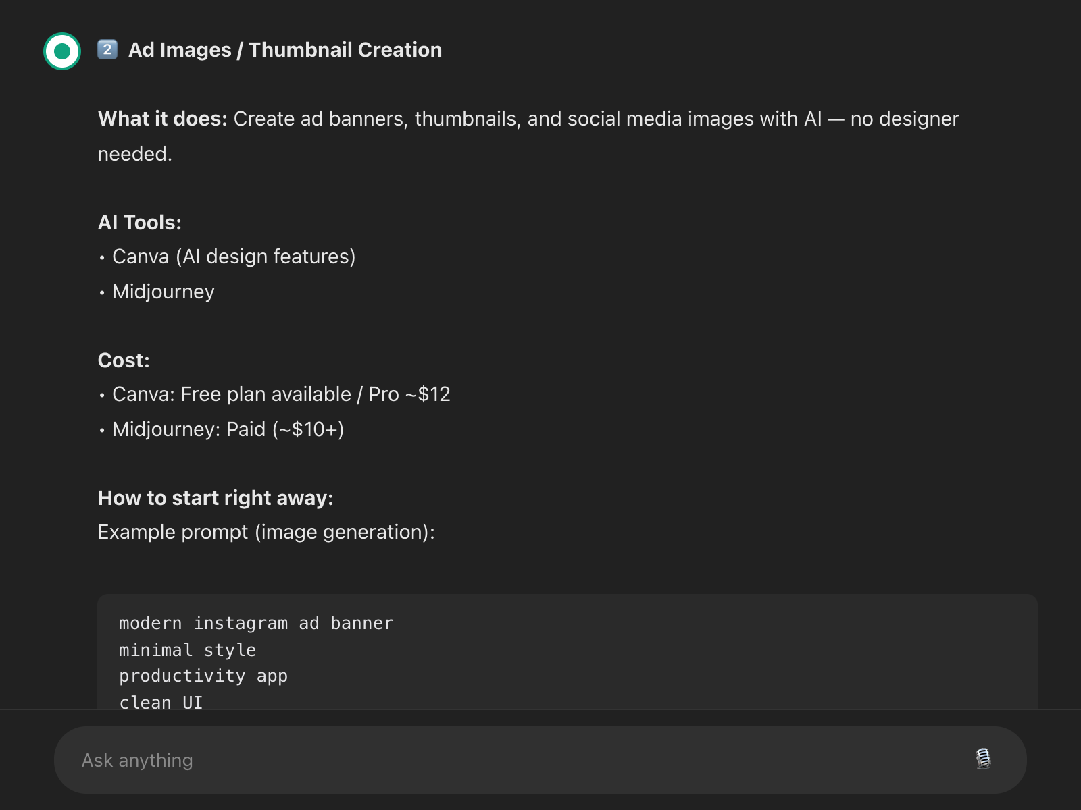Click the Example prompt (image generation) text
The height and width of the screenshot is (810, 1081).
tap(266, 532)
